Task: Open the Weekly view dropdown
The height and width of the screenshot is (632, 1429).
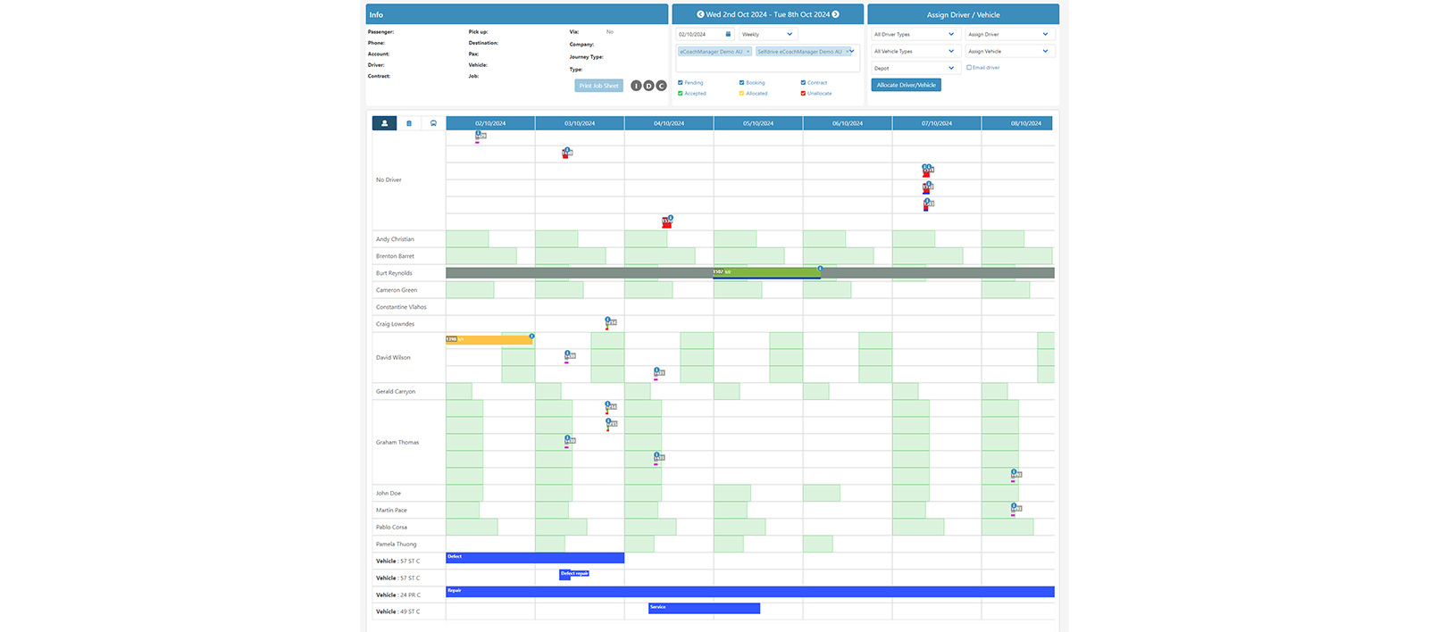Action: click(767, 35)
